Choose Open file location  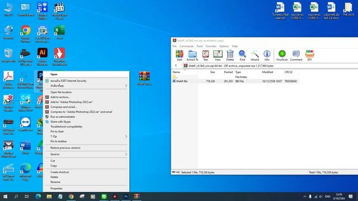pyautogui.click(x=86, y=92)
